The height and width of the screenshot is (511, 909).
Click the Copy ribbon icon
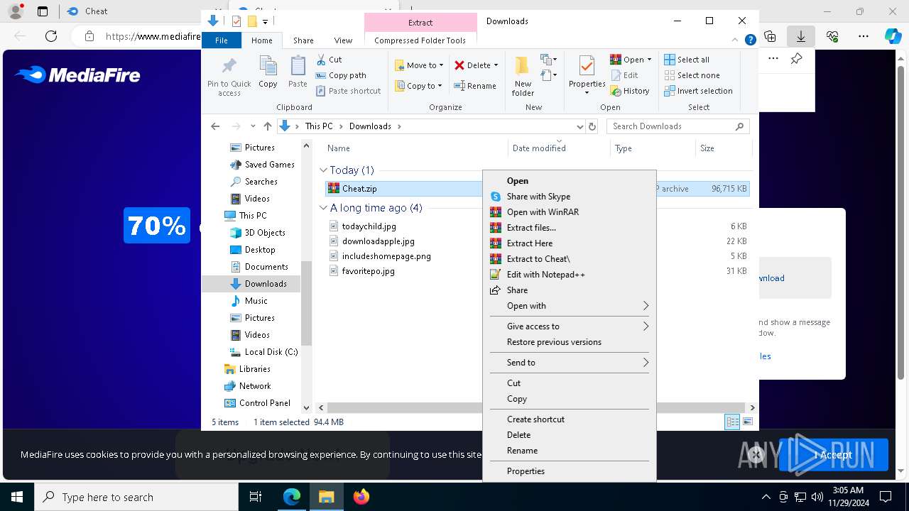point(268,72)
